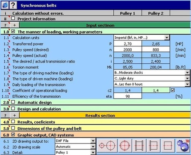
Task: Click actual pulley speed value 833,3
Action: click(x=156, y=56)
